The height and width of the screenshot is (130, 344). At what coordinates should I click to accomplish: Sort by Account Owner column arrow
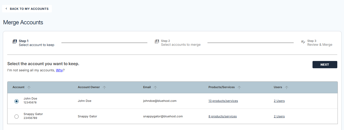click(104, 88)
